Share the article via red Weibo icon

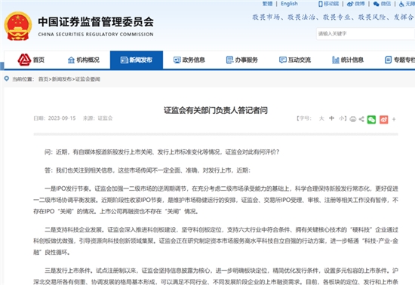[384, 119]
